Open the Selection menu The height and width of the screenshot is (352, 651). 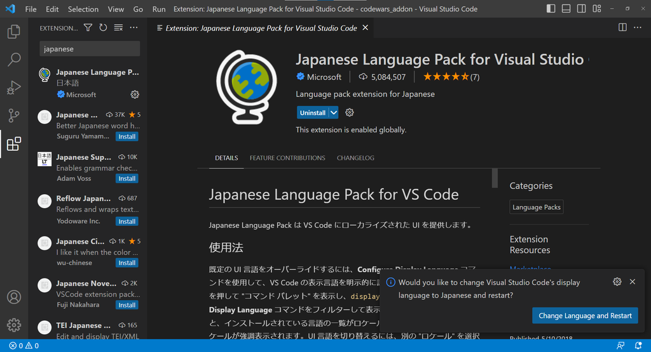pyautogui.click(x=83, y=10)
